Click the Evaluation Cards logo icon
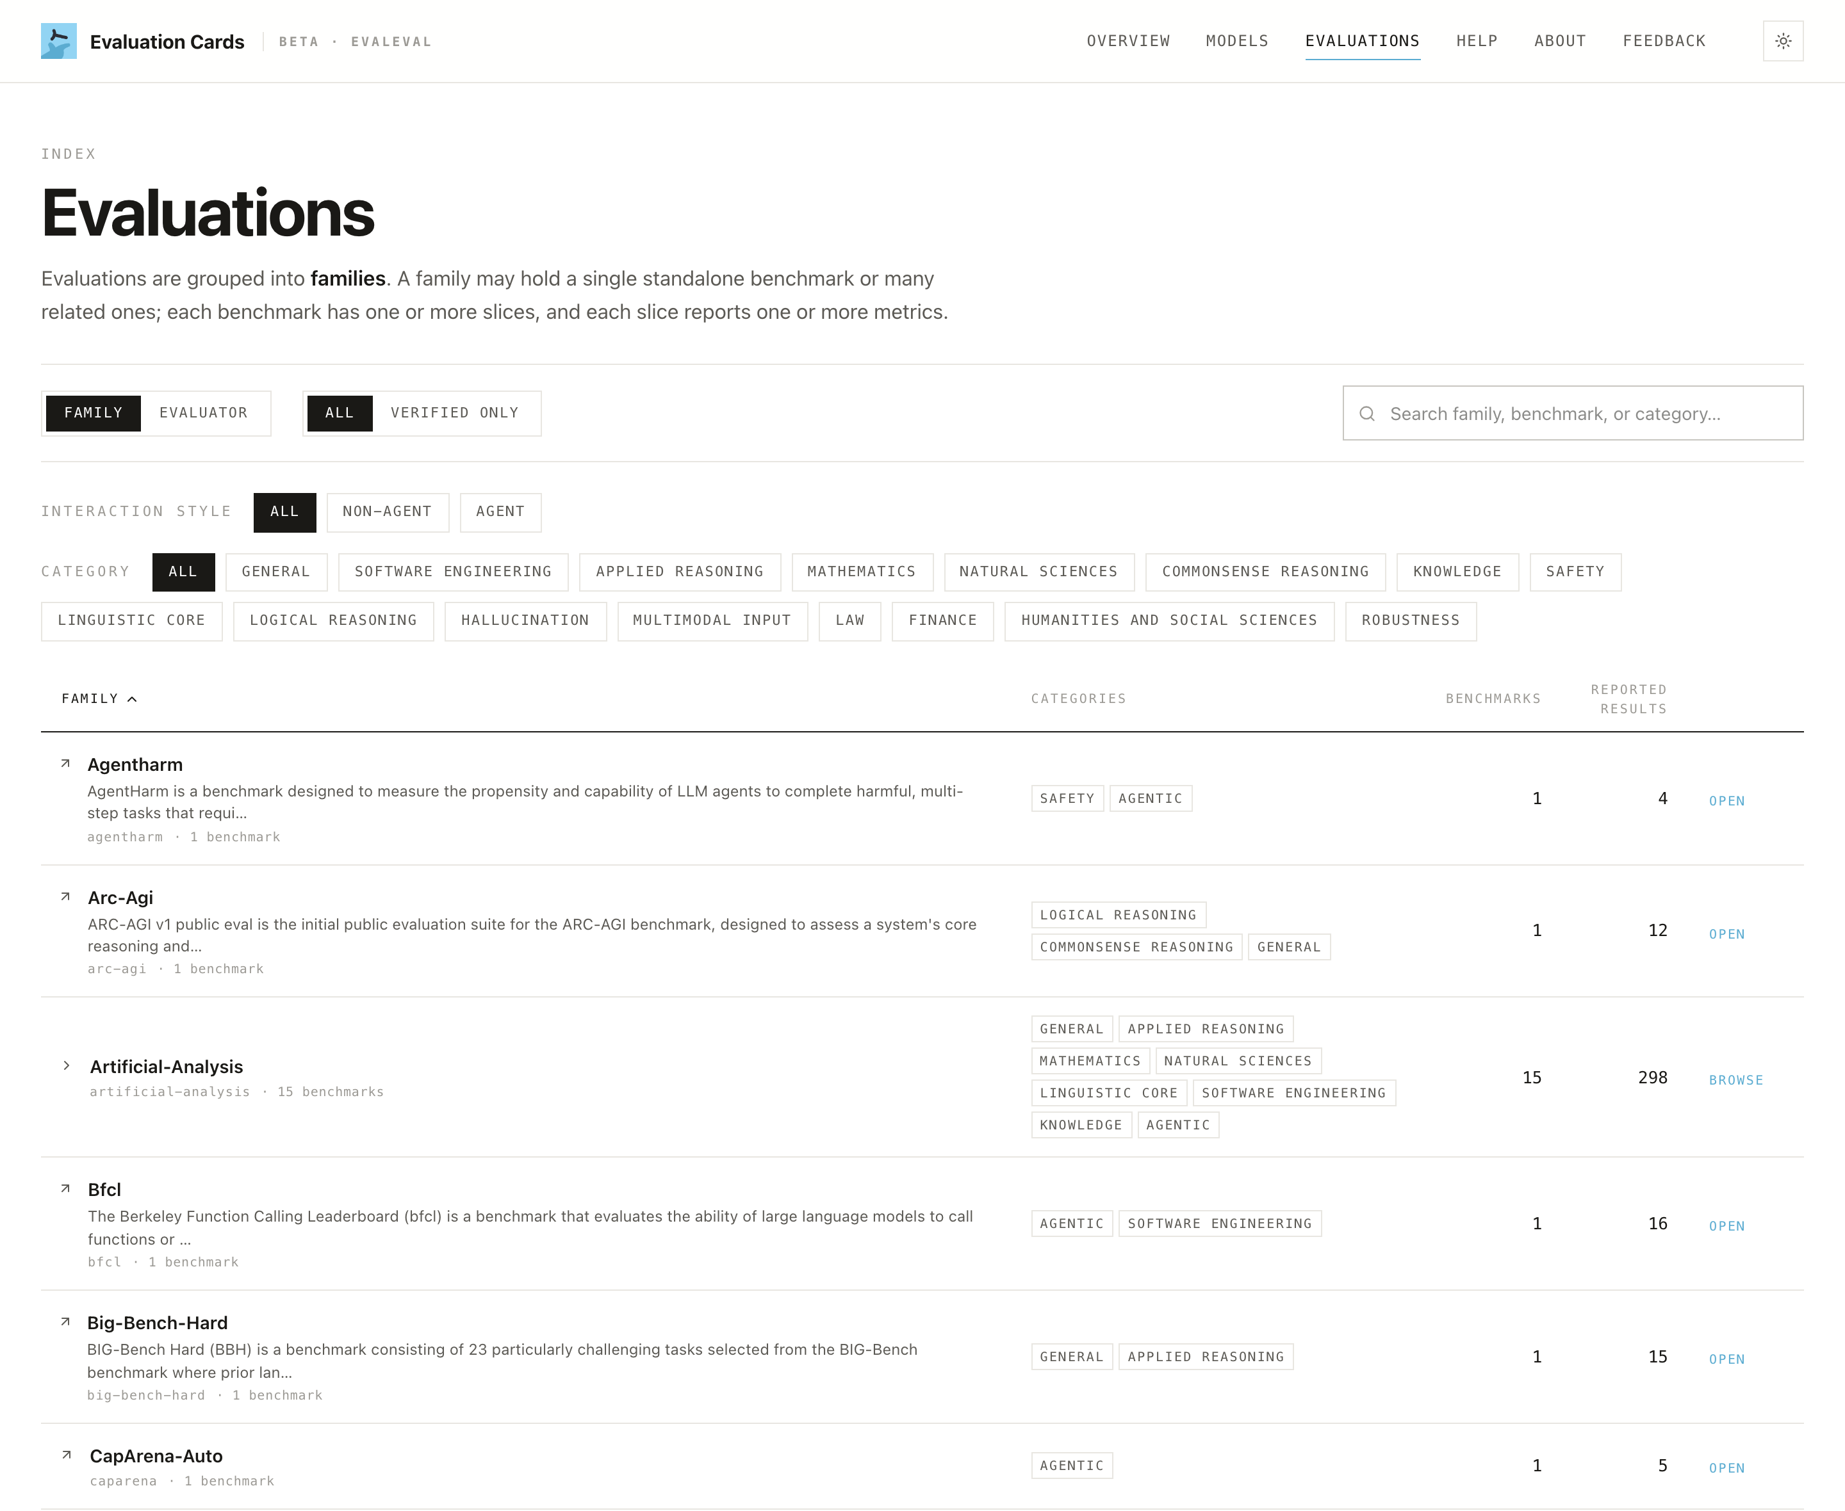The height and width of the screenshot is (1511, 1845). (58, 41)
